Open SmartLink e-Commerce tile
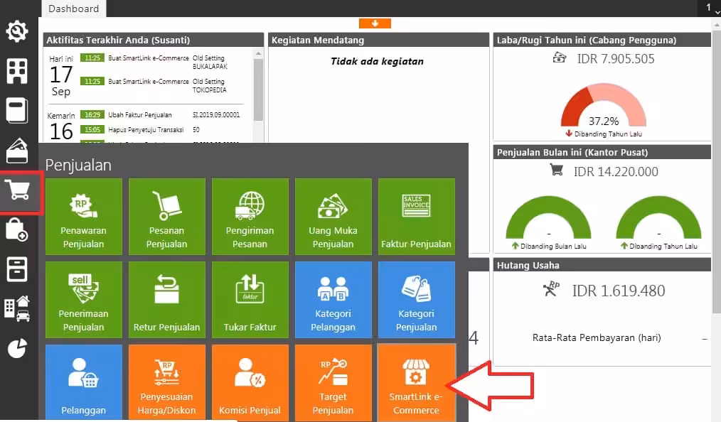Screen dimensions: 721x422 click(x=417, y=382)
